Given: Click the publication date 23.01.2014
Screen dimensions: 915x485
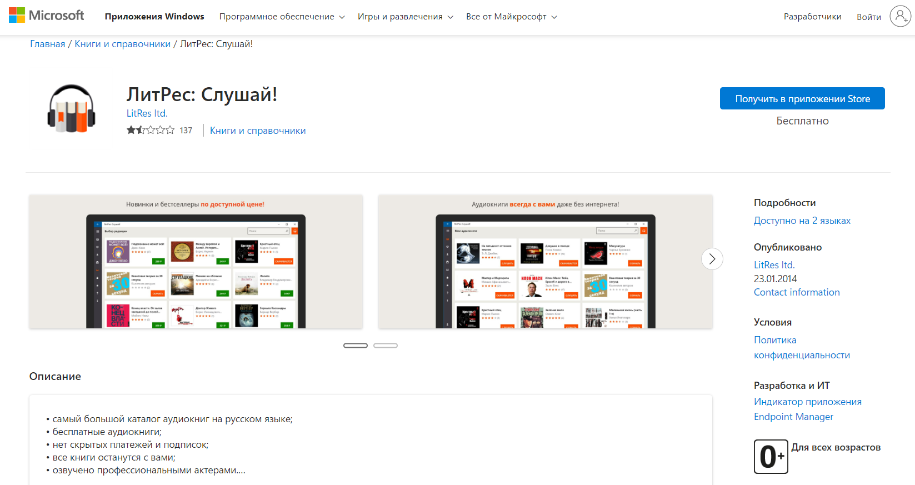Looking at the screenshot, I should 776,279.
